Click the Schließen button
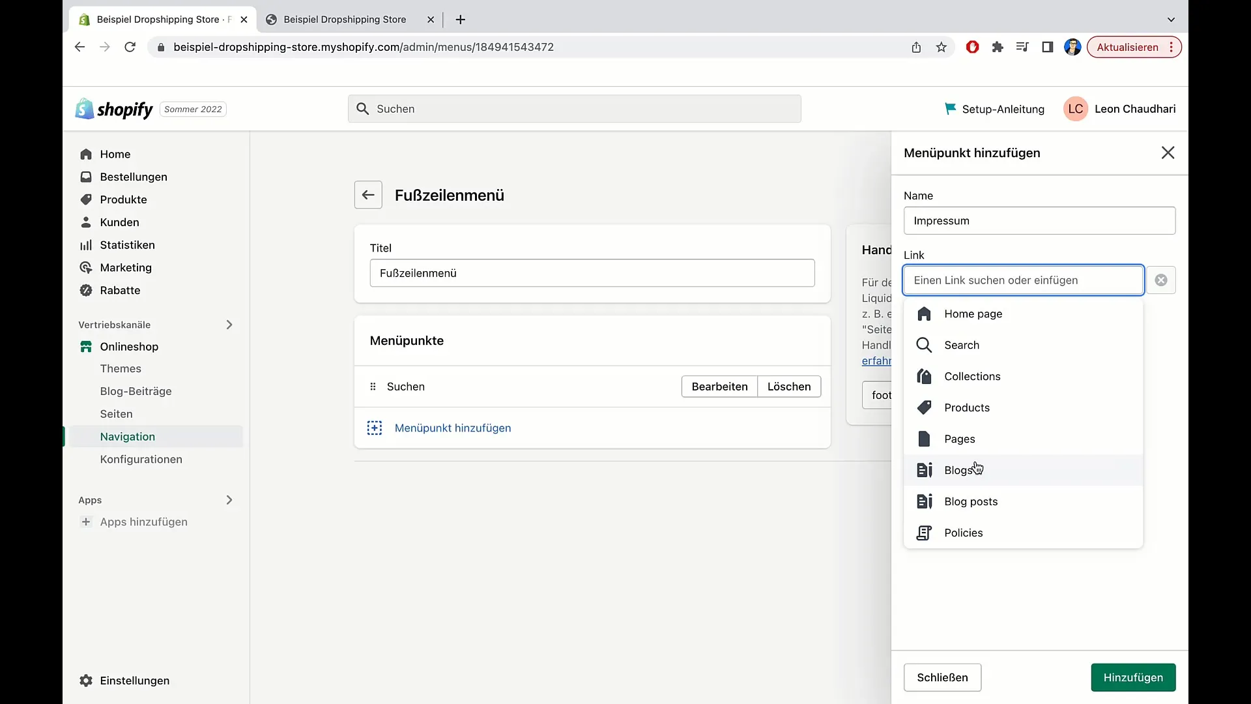 (x=943, y=677)
